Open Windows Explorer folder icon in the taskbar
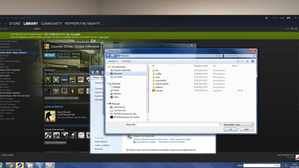This screenshot has width=299, height=168. point(30,165)
